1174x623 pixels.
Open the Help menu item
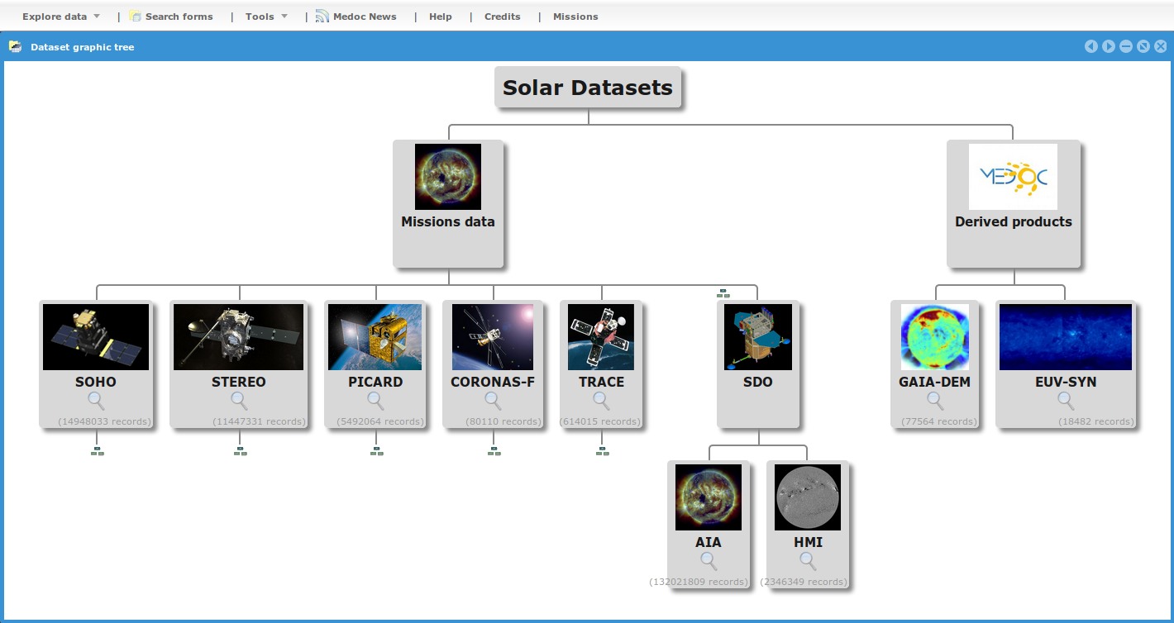441,17
